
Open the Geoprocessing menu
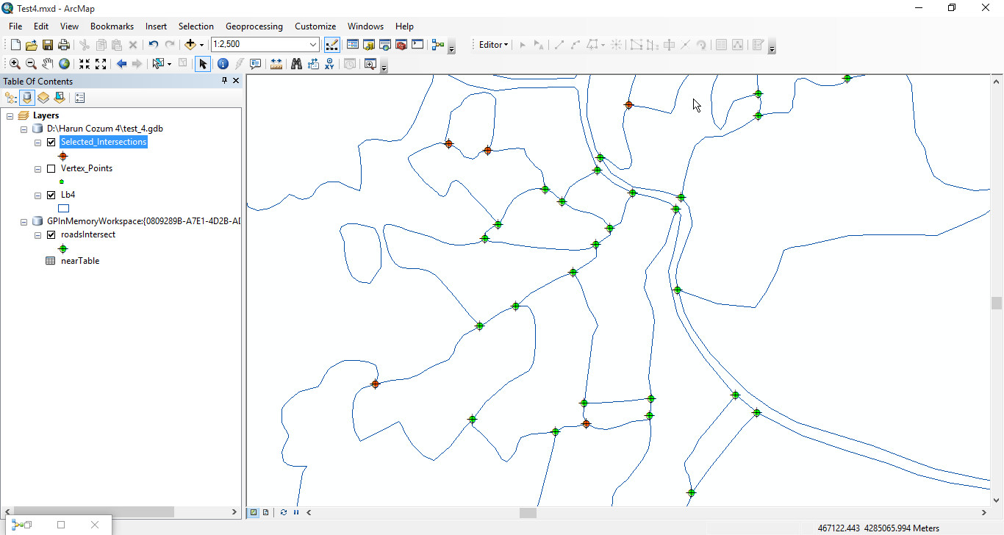[254, 26]
